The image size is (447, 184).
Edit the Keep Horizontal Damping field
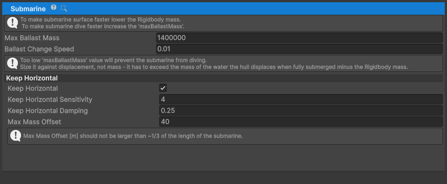(301, 110)
